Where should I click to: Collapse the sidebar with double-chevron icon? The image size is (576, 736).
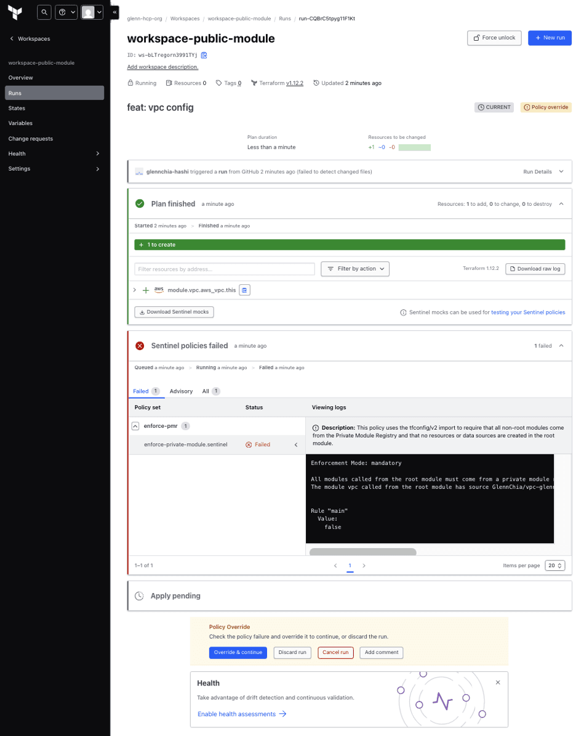(114, 12)
